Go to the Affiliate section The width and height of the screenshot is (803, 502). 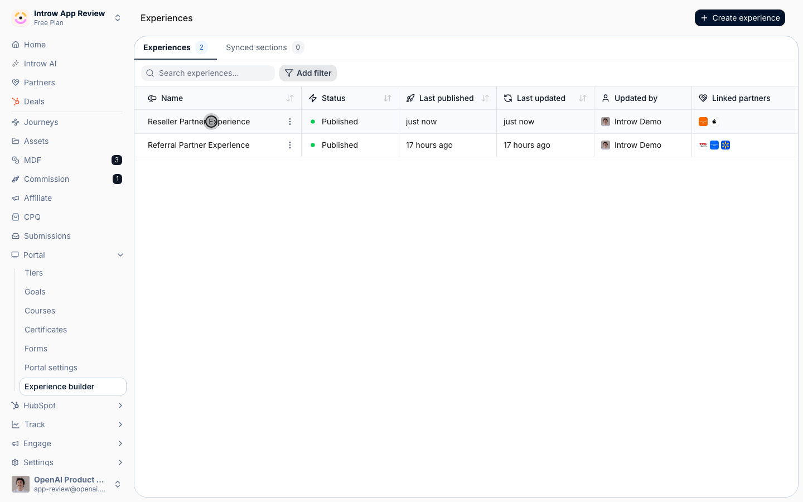point(67,198)
